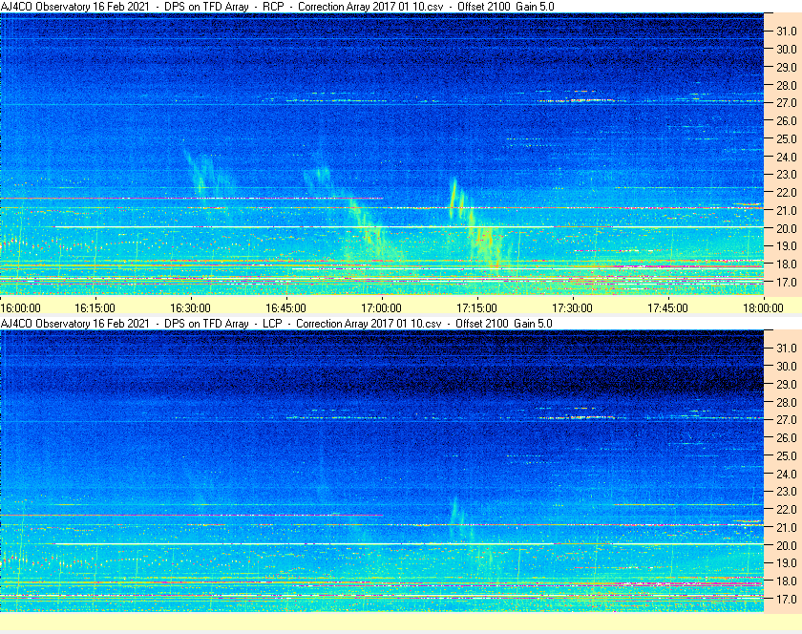The width and height of the screenshot is (802, 634).
Task: Select the 23.0 frequency label on RCP plot
Action: 787,175
